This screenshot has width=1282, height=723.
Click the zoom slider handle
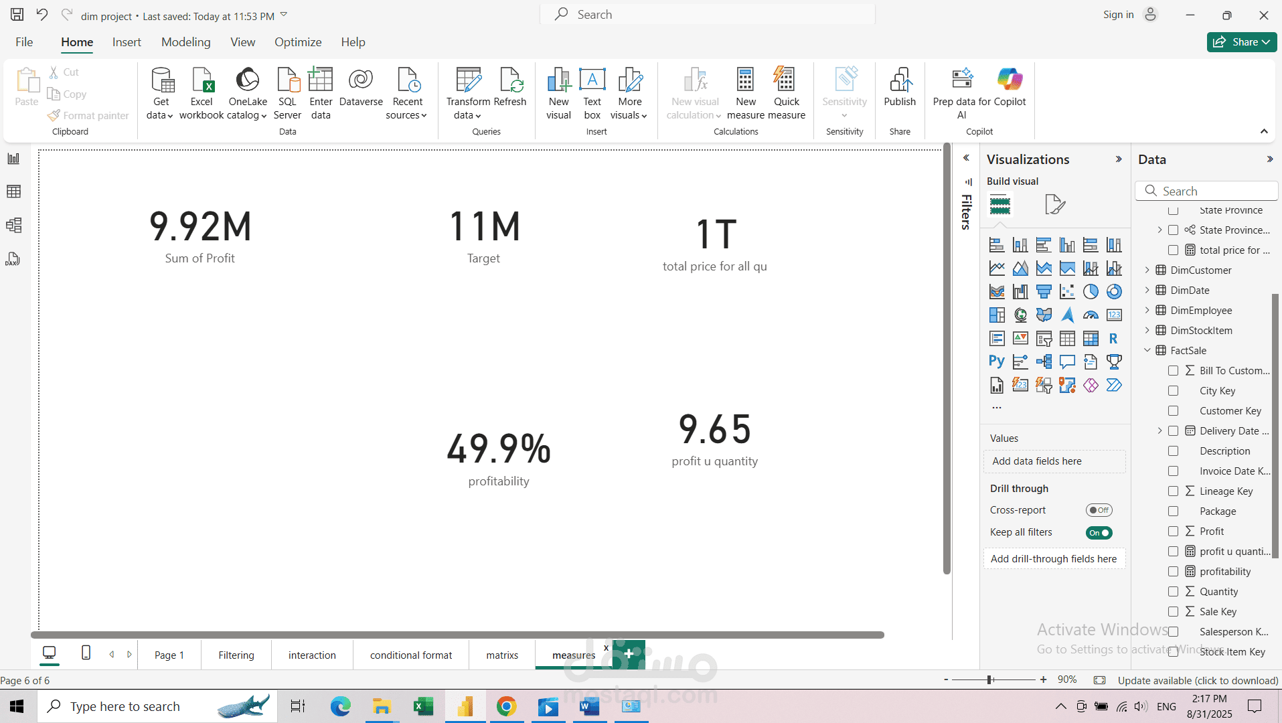pyautogui.click(x=989, y=680)
